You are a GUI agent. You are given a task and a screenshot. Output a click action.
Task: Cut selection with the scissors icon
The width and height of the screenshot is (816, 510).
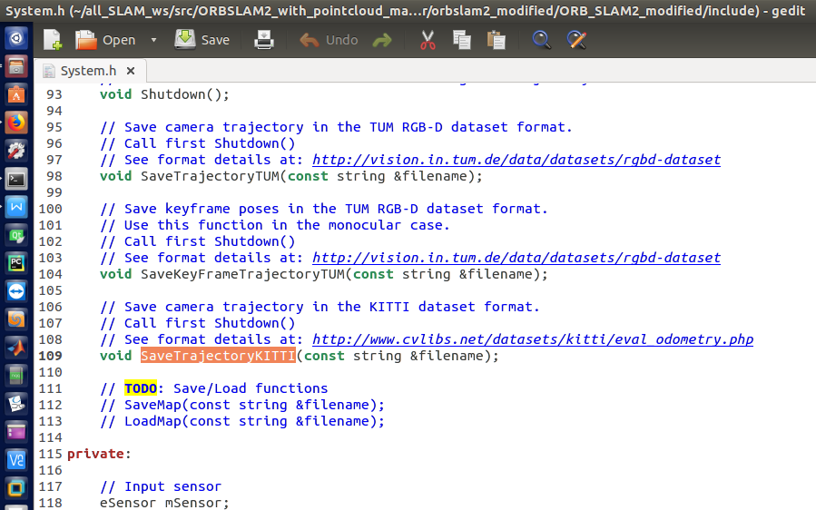click(x=428, y=40)
